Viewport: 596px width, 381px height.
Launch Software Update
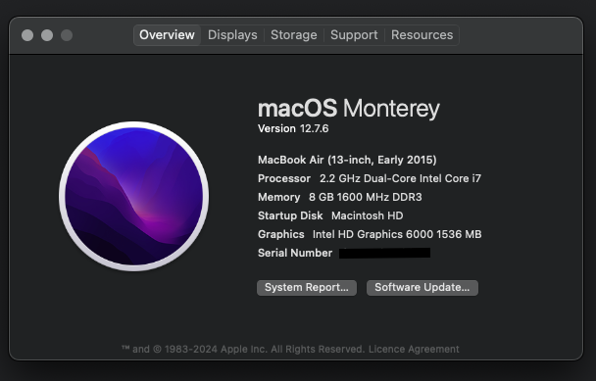[422, 288]
